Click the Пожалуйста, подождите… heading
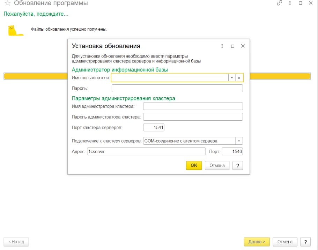This screenshot has height=250, width=318. (x=36, y=14)
